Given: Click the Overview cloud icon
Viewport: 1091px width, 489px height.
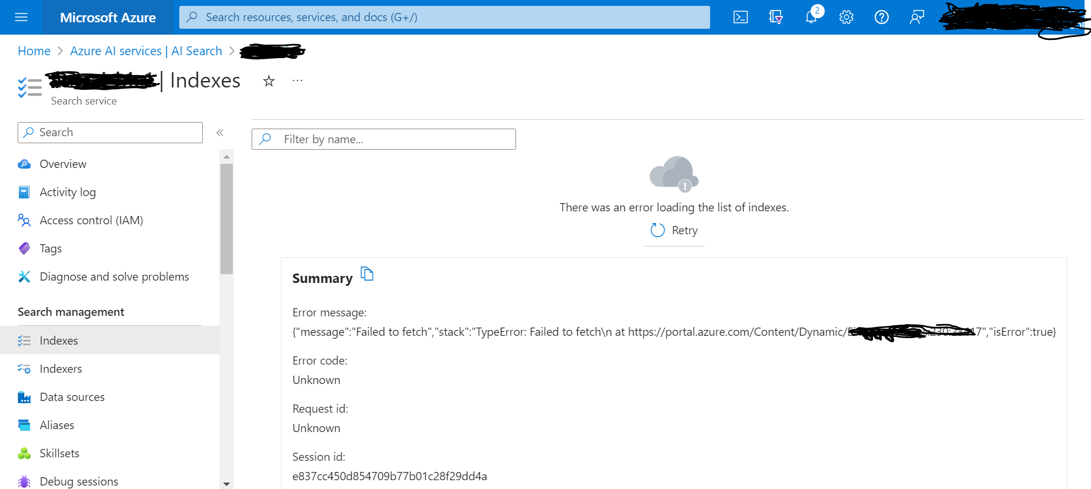Looking at the screenshot, I should coord(24,164).
